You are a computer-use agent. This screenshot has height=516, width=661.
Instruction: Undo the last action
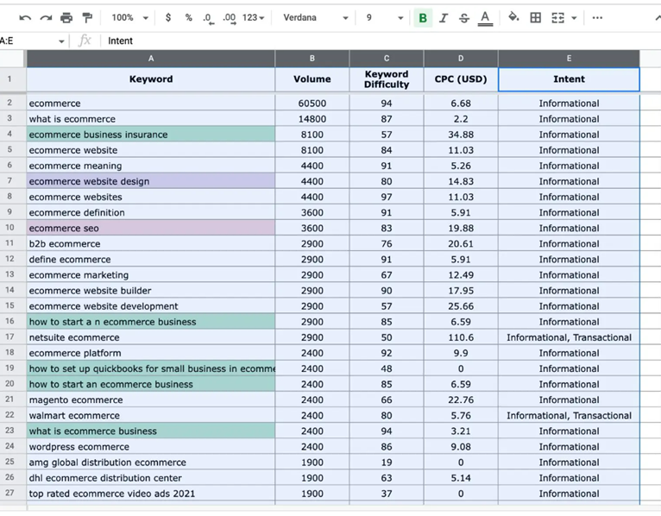[25, 18]
